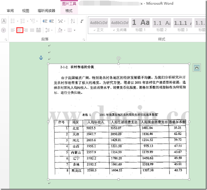Screen dimensions: 207x190
Task: Expand the borders dropdown arrow
Action: pos(74,30)
